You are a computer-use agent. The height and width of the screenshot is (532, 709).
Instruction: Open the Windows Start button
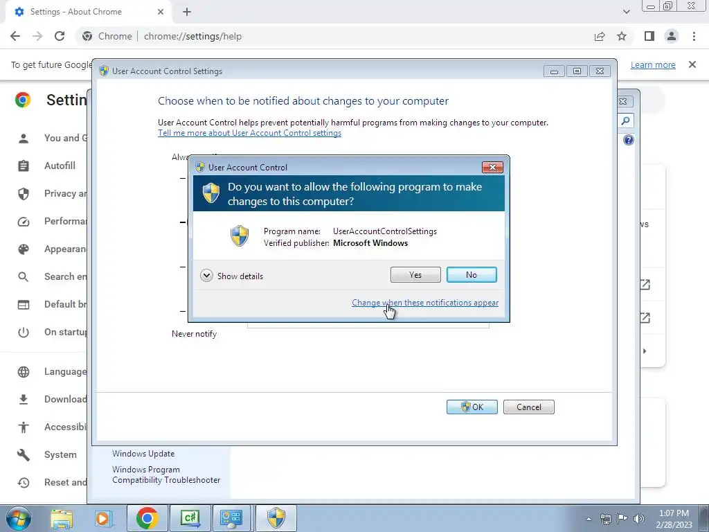(x=19, y=518)
